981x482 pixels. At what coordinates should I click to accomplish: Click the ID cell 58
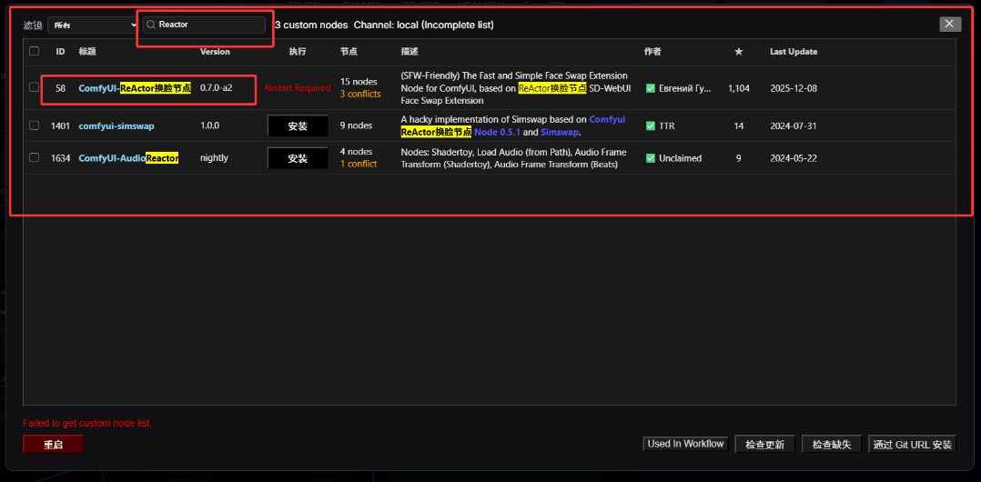click(x=60, y=88)
